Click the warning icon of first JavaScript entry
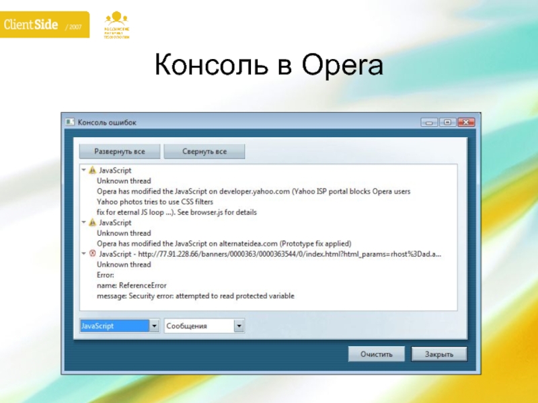538x403 pixels. point(92,170)
